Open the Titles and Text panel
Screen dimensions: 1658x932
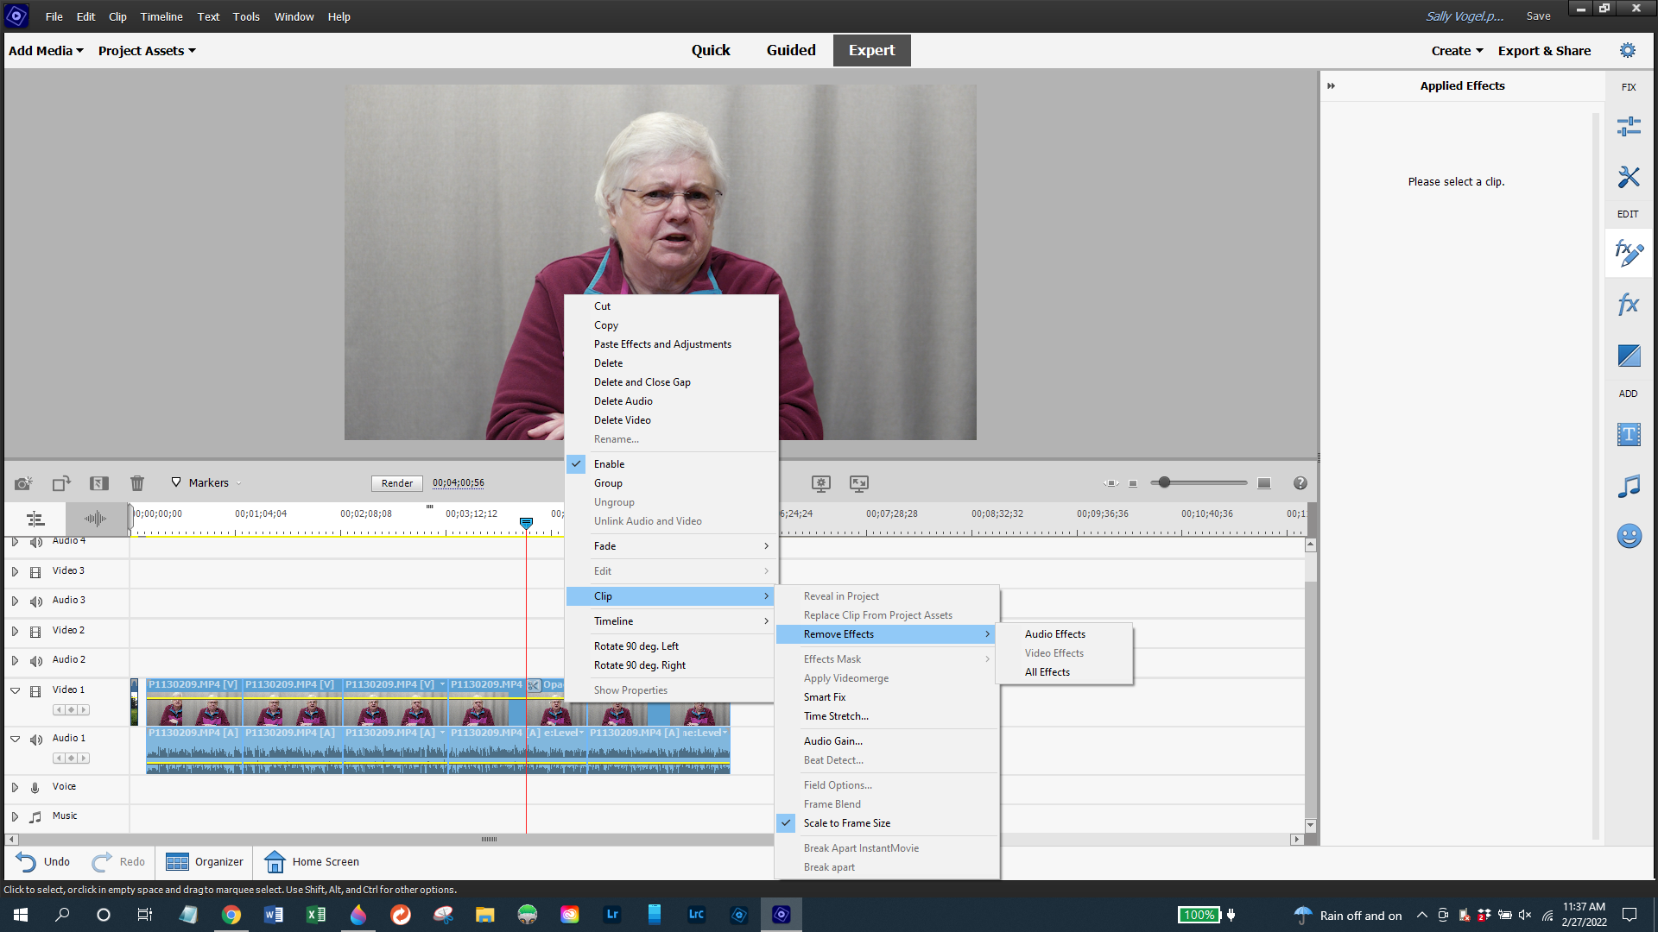click(x=1628, y=434)
